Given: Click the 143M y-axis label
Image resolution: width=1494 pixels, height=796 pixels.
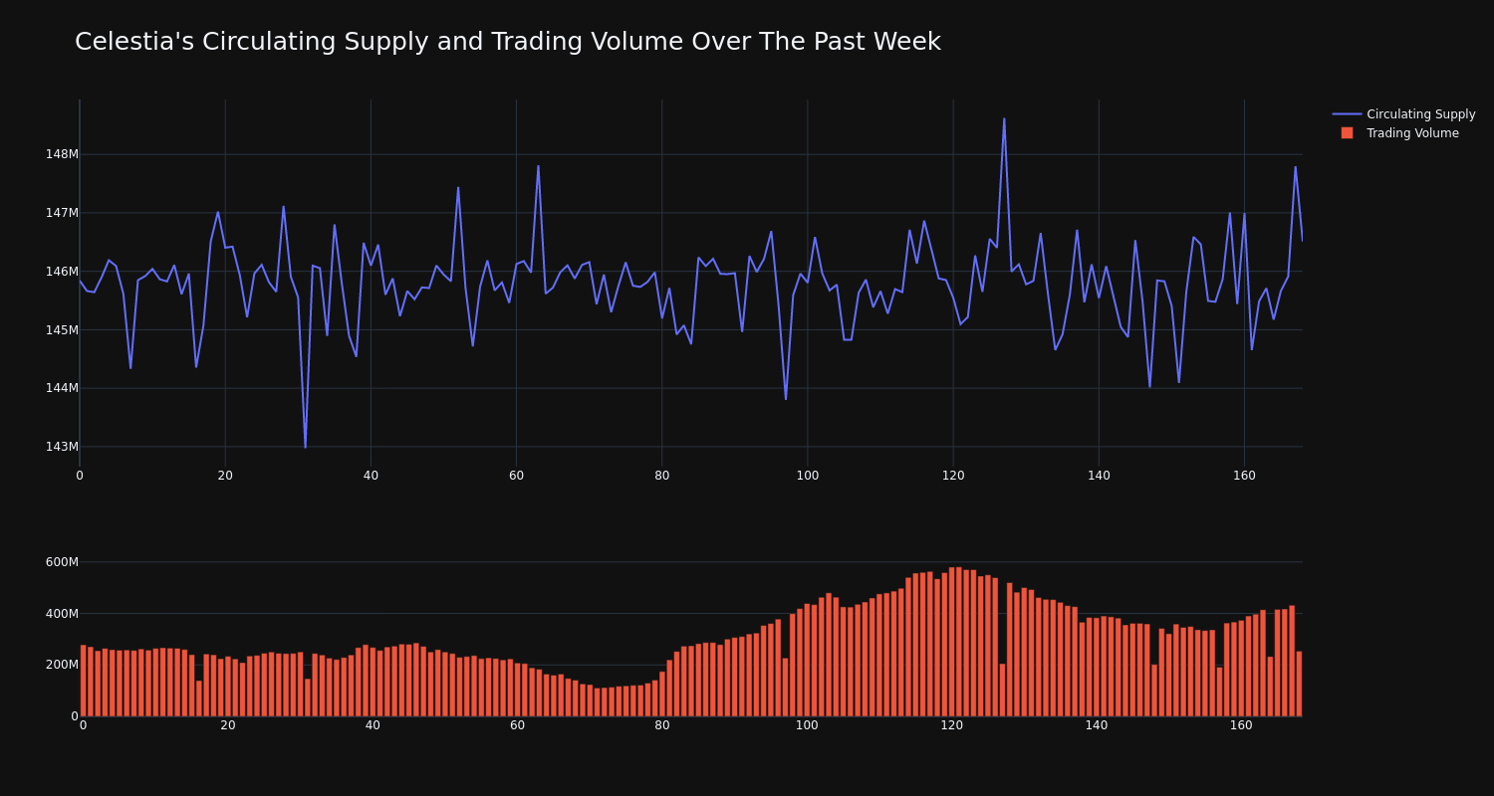Looking at the screenshot, I should pos(62,447).
